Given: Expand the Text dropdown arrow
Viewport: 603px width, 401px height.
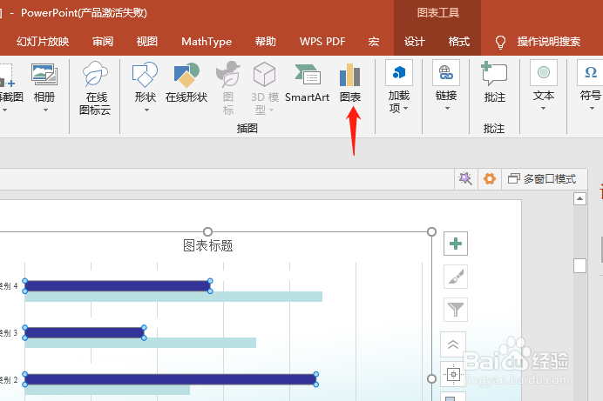Looking at the screenshot, I should coord(544,109).
